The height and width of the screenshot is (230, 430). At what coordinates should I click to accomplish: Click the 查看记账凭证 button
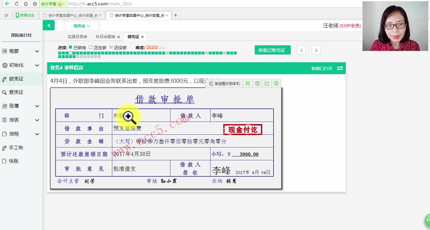coord(272,50)
